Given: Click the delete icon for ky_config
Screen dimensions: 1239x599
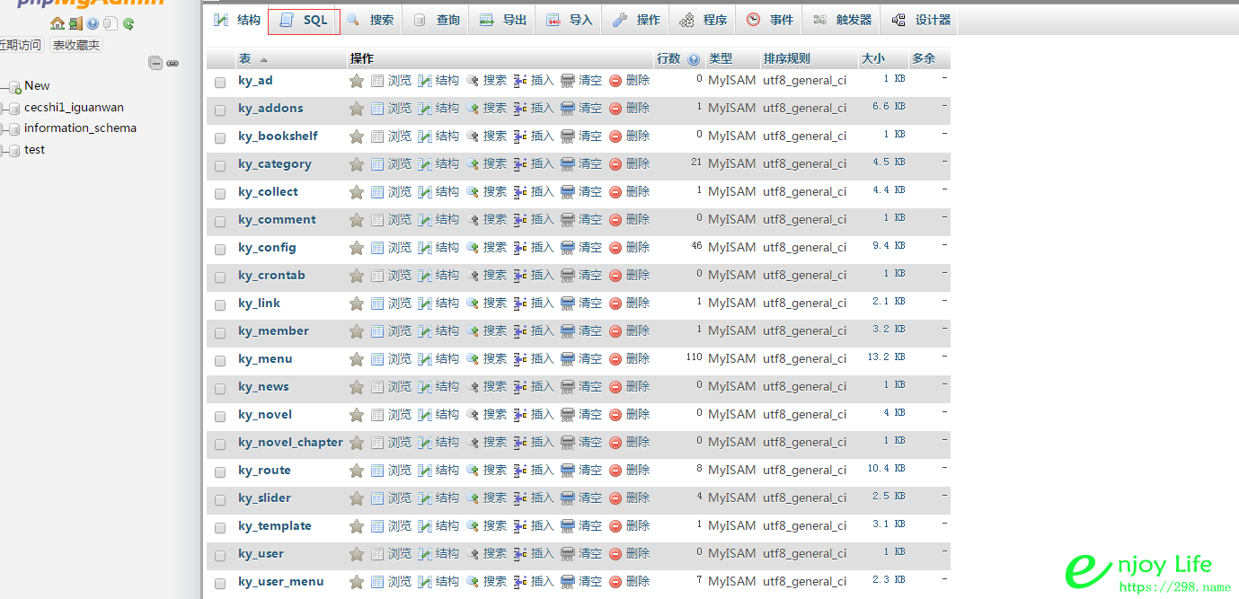Looking at the screenshot, I should coord(615,248).
